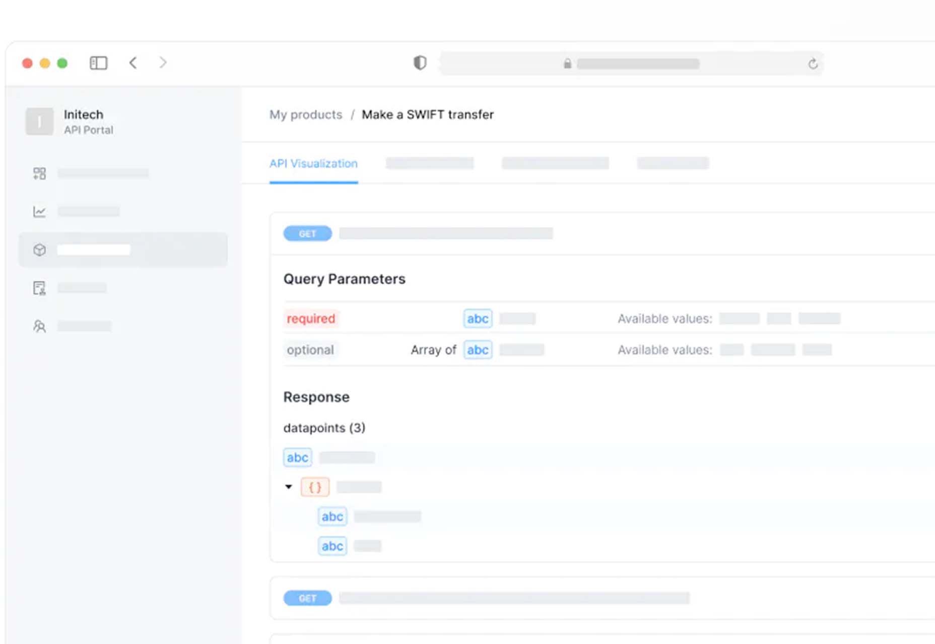This screenshot has width=935, height=644.
Task: Click the first nested abc badge under the object
Action: pyautogui.click(x=332, y=516)
